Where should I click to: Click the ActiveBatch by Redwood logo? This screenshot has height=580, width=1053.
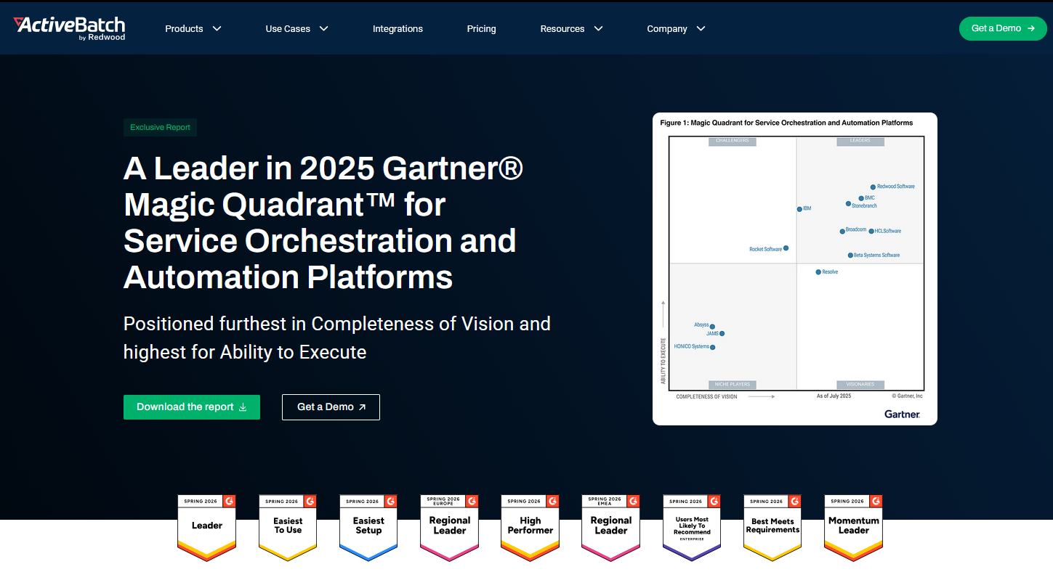(69, 28)
